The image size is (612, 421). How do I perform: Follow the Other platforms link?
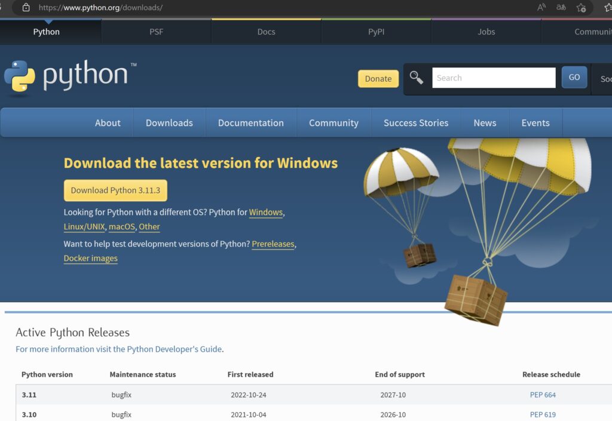pyautogui.click(x=149, y=226)
